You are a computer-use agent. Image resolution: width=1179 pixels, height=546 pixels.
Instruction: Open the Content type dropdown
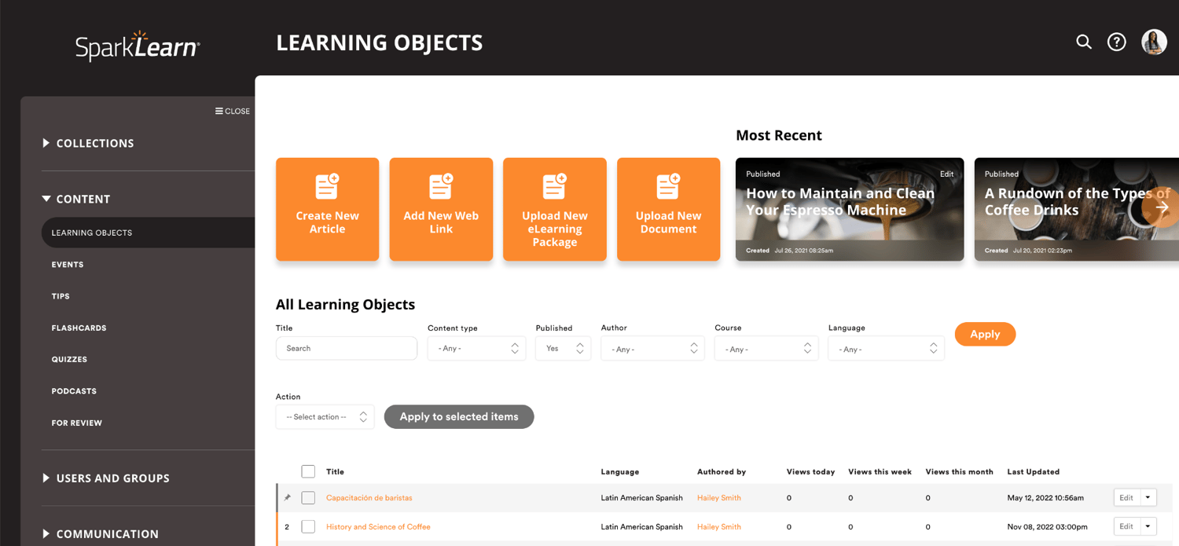476,348
